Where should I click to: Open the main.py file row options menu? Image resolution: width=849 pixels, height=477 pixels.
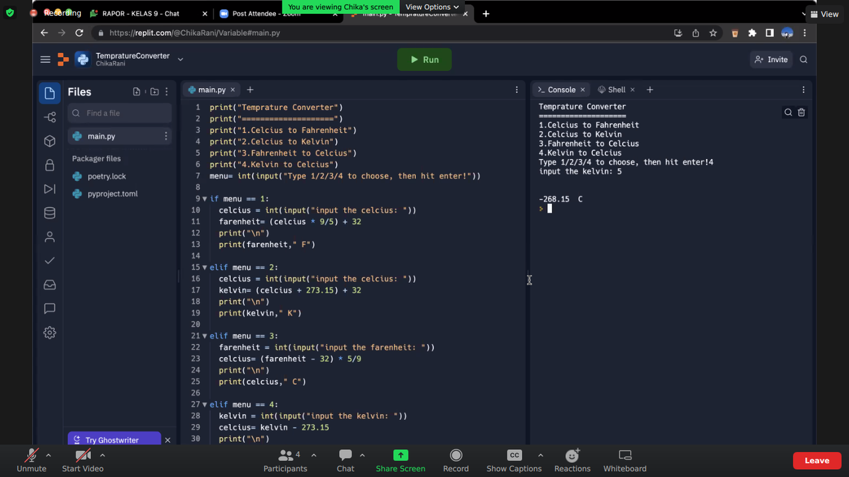pyautogui.click(x=166, y=136)
